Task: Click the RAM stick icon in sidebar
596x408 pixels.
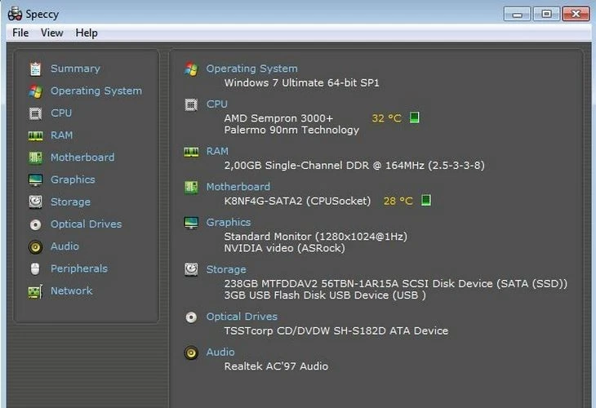Action: 35,135
